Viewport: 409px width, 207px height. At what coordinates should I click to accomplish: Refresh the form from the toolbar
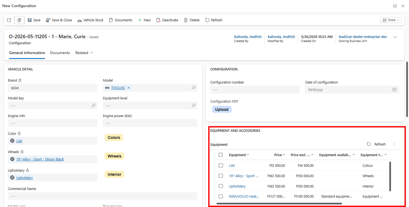pyautogui.click(x=214, y=20)
